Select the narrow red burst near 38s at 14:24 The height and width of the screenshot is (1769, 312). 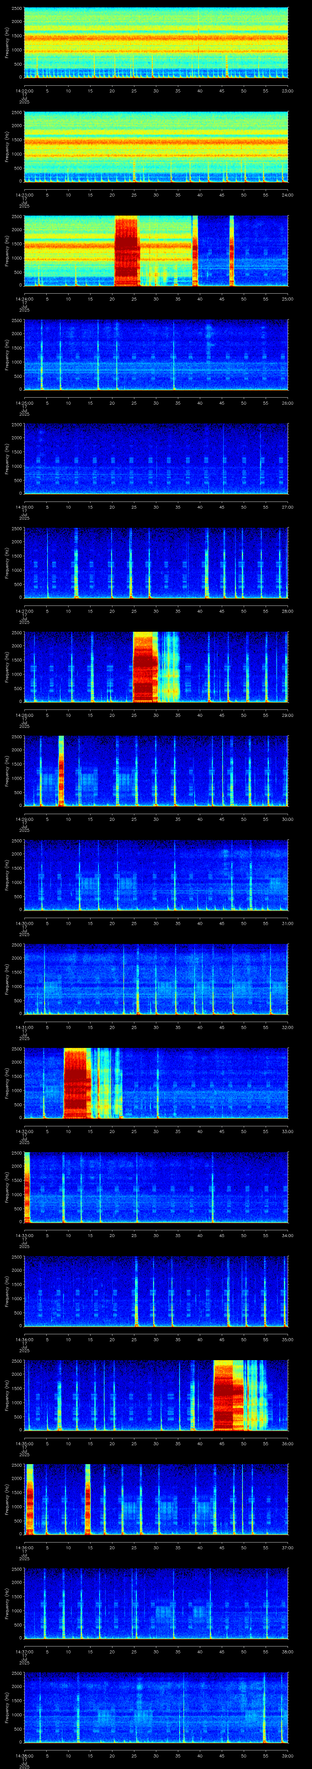[x=195, y=250]
